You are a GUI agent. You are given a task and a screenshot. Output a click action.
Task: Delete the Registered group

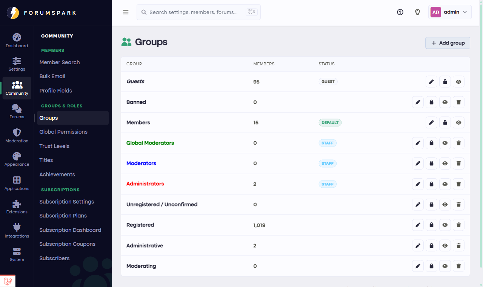[459, 225]
